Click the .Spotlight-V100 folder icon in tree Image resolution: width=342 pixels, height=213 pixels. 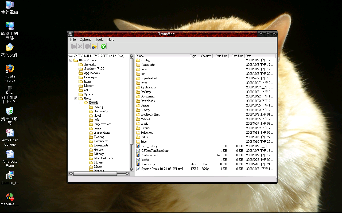[x=81, y=69]
